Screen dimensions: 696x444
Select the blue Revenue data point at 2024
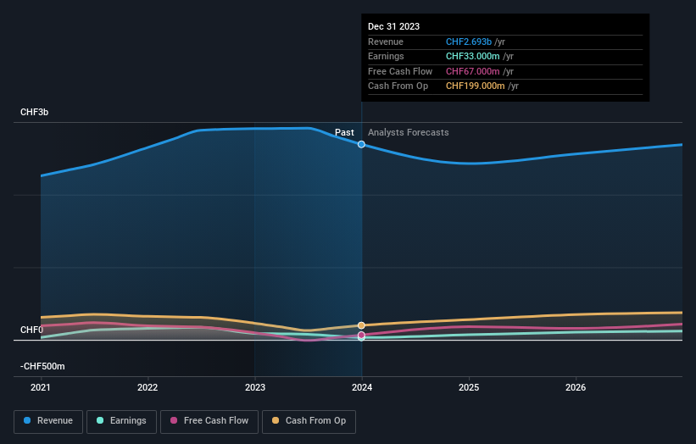361,144
